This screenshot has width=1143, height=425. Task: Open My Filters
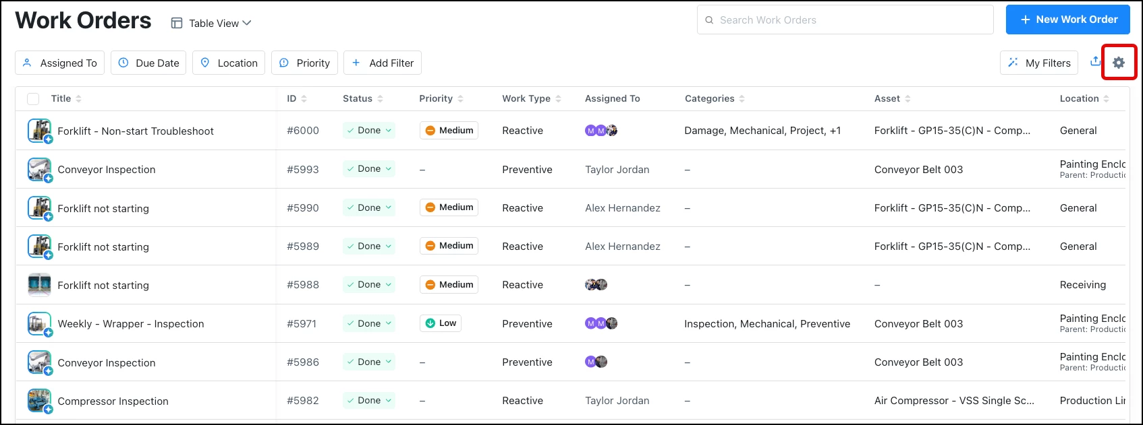[1039, 63]
